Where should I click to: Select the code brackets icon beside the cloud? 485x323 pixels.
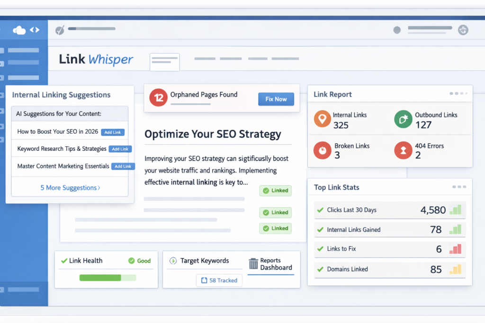coord(34,29)
